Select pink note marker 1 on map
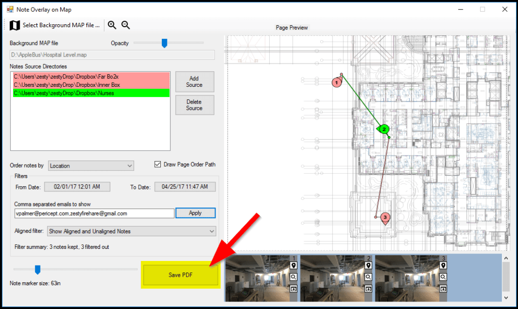The height and width of the screenshot is (309, 518). click(336, 82)
